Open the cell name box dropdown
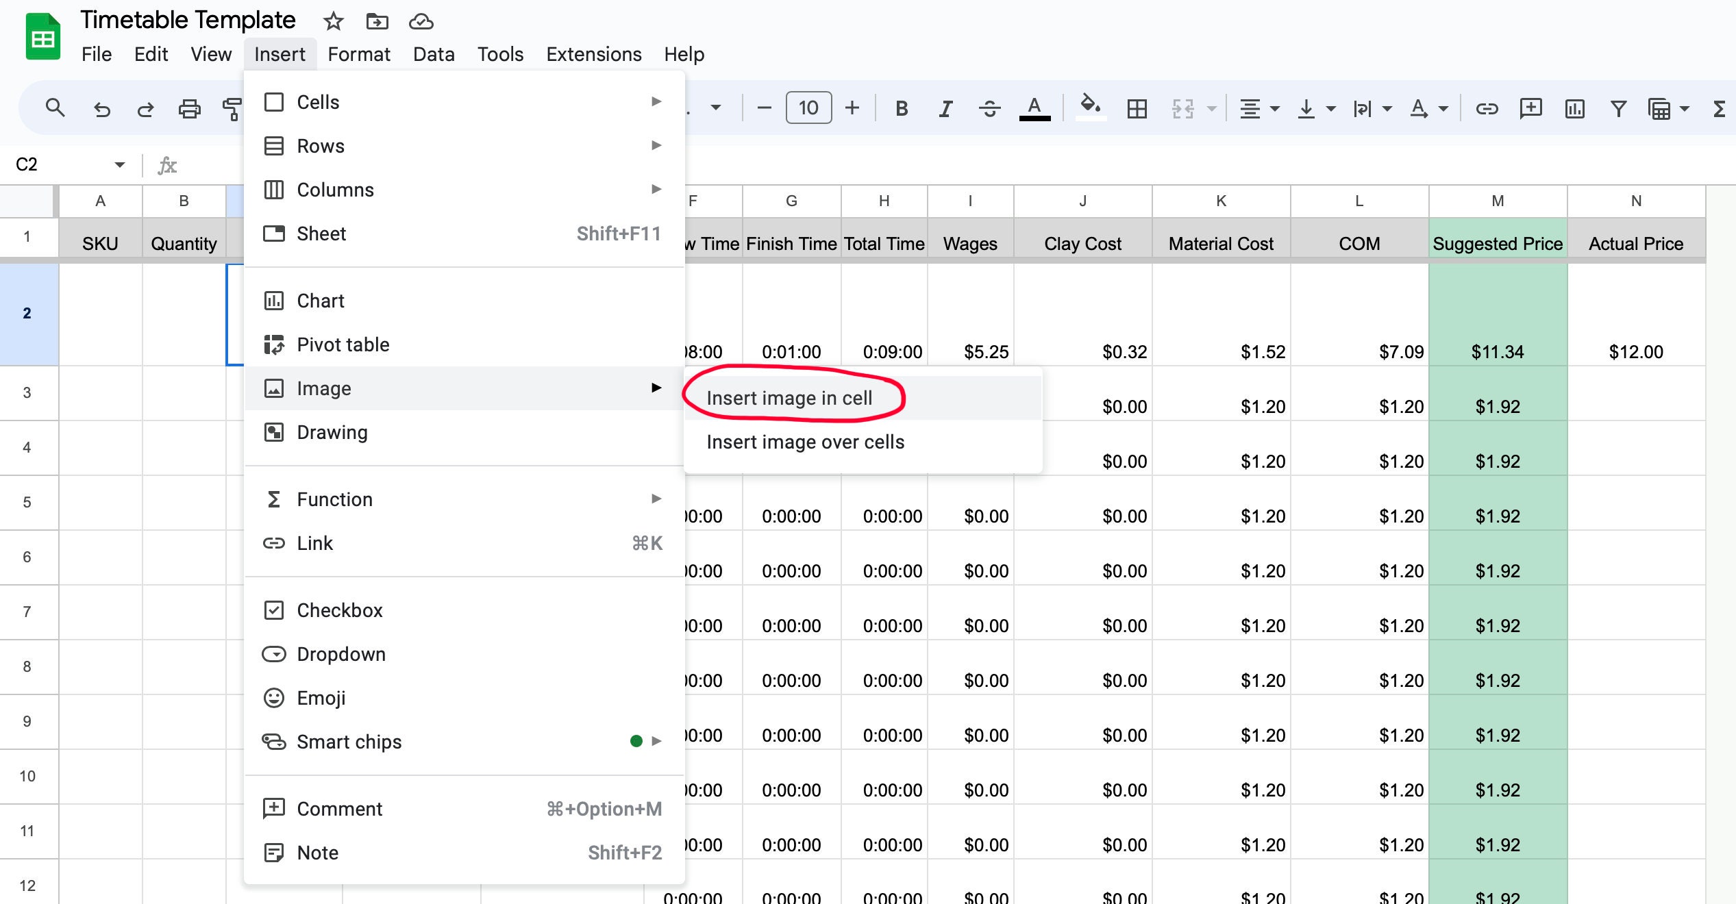 tap(118, 164)
